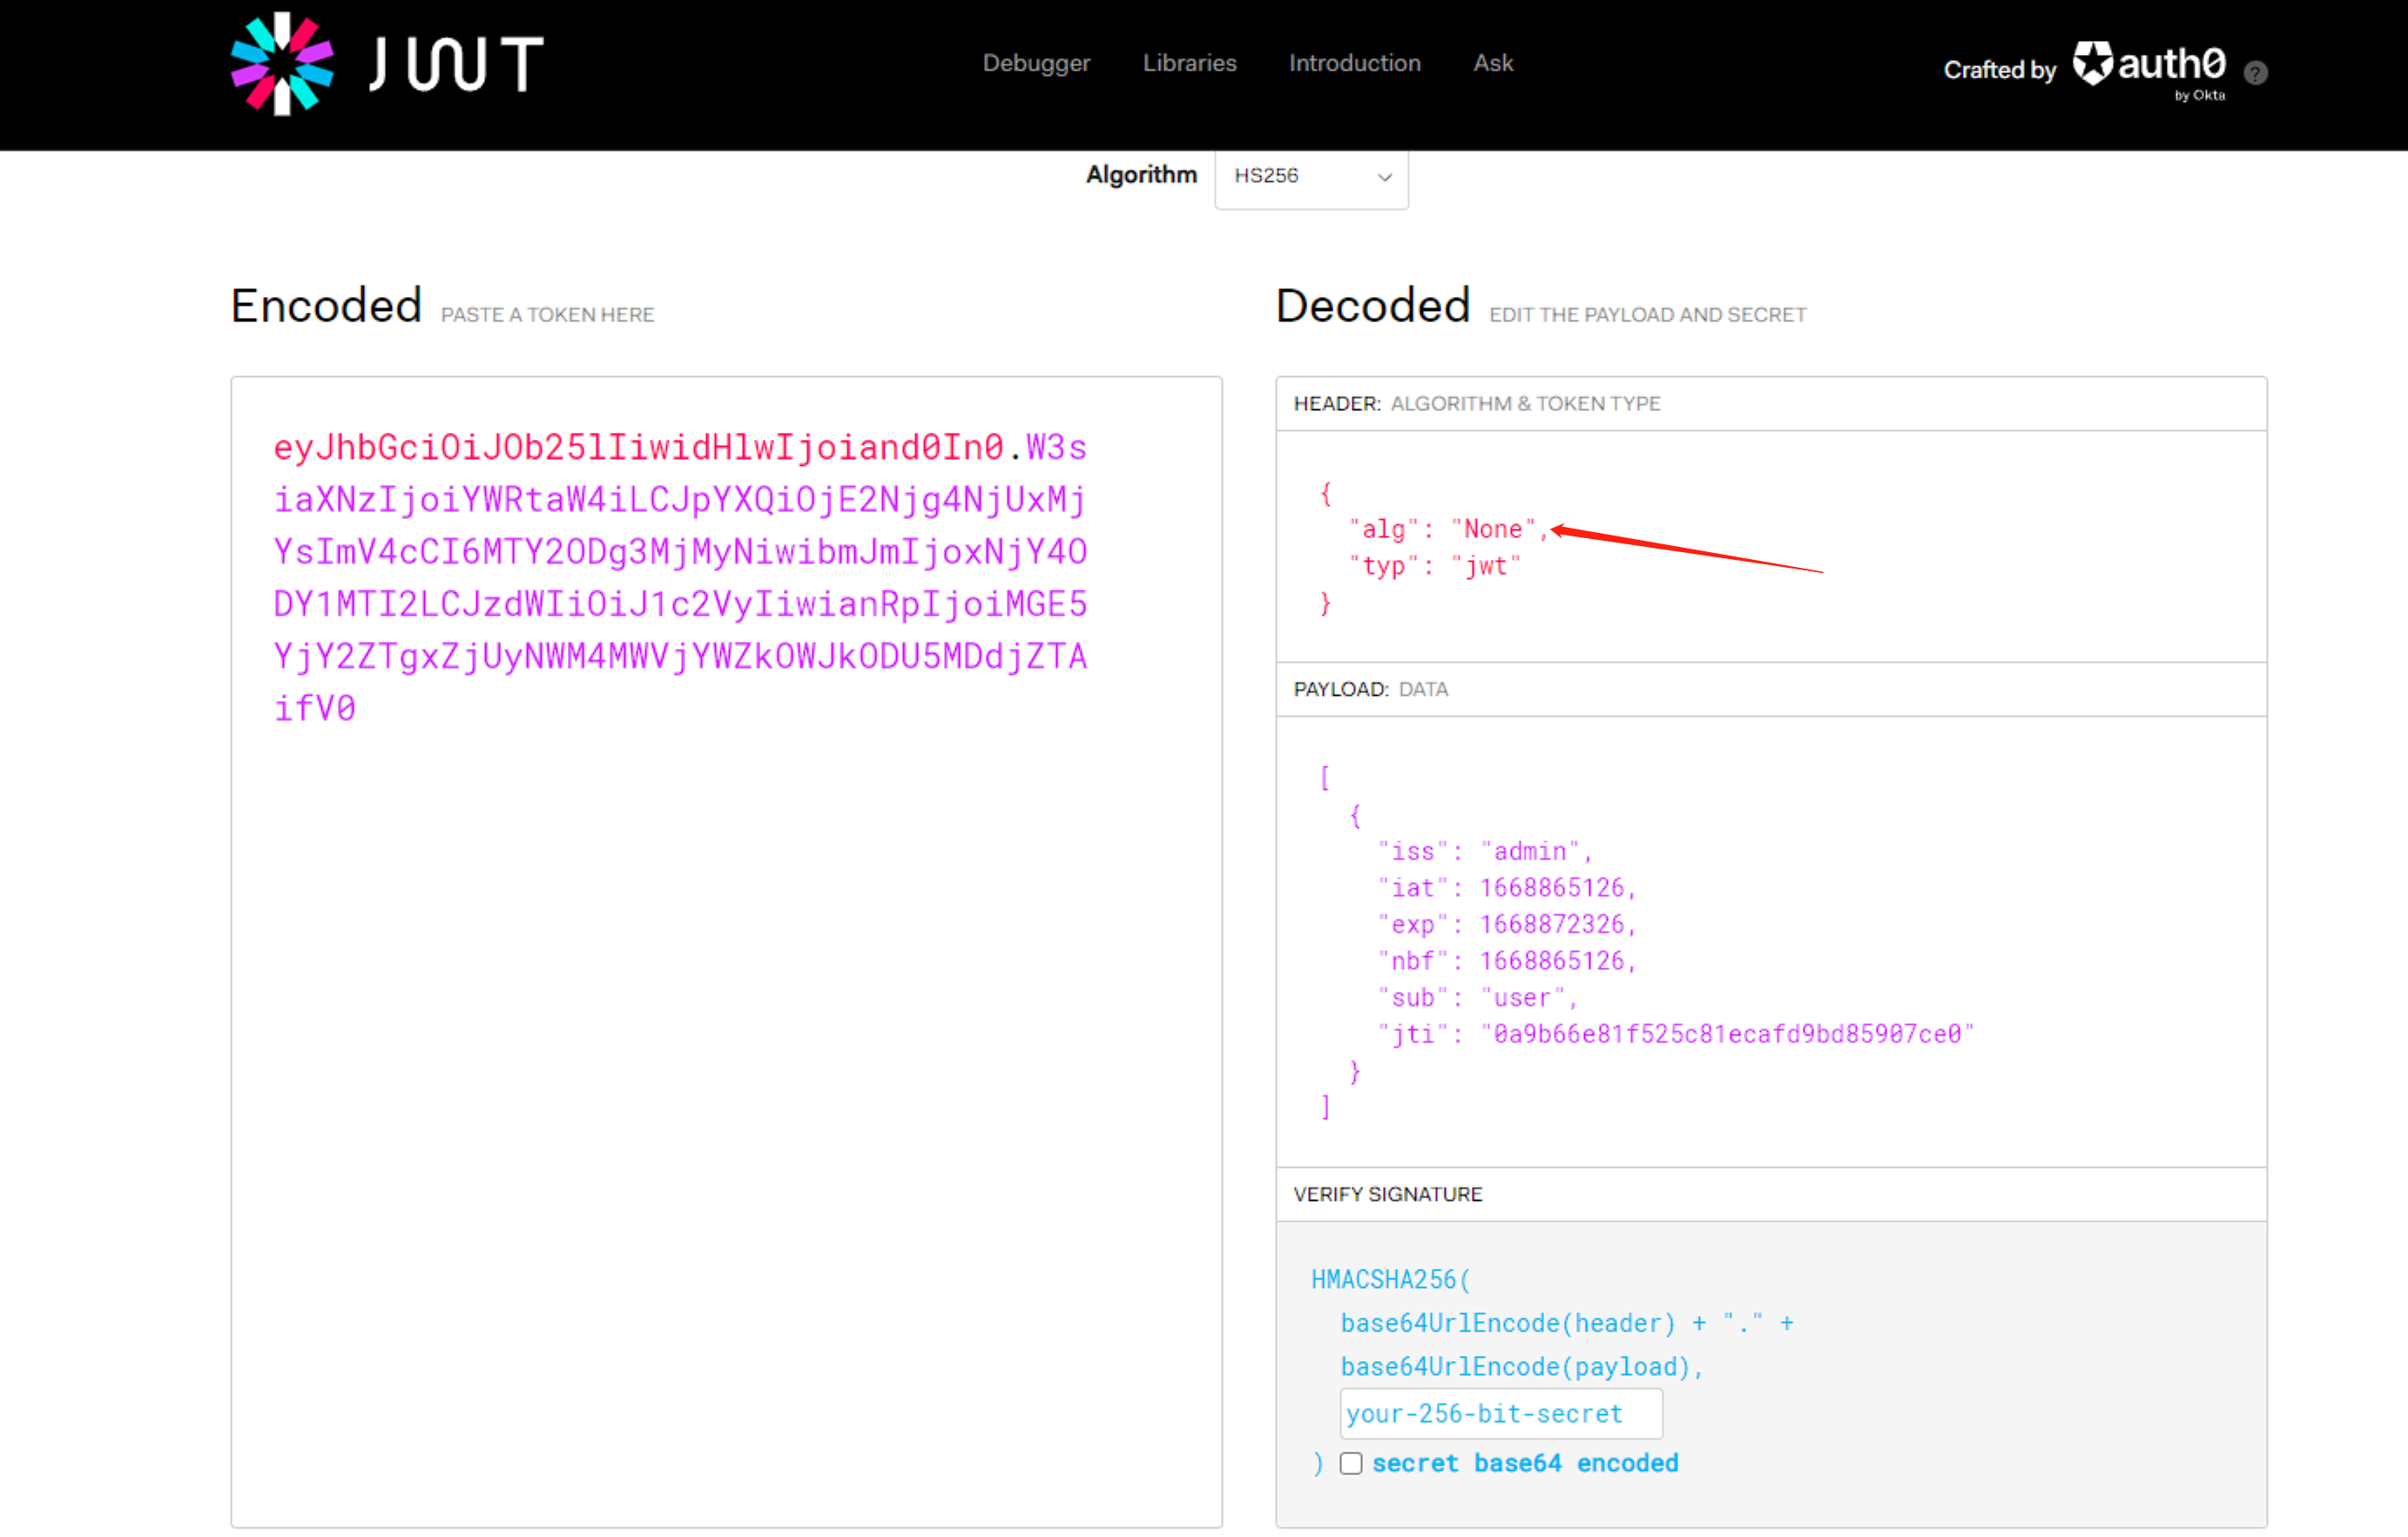Click the Decoded section heading
Screen dimensions: 2408x1537
1372,306
